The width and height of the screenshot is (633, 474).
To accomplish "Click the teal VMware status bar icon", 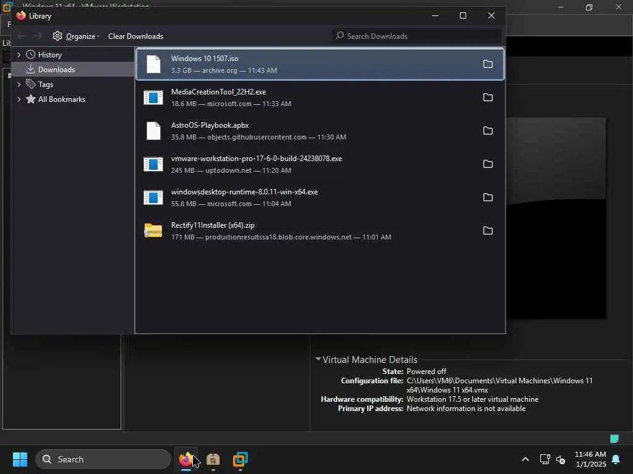I will pos(614,439).
